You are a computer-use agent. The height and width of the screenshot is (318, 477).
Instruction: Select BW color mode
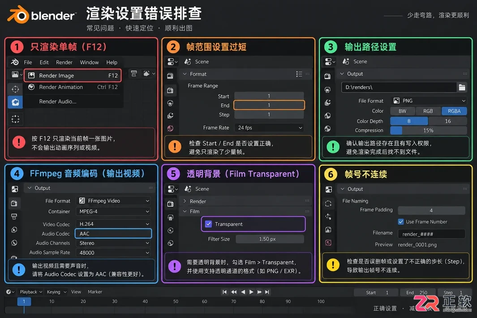[x=403, y=111]
